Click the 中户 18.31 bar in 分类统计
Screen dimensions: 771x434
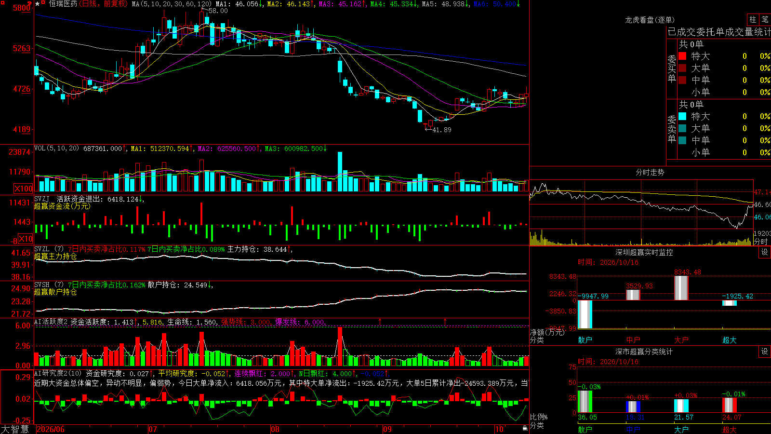(633, 407)
